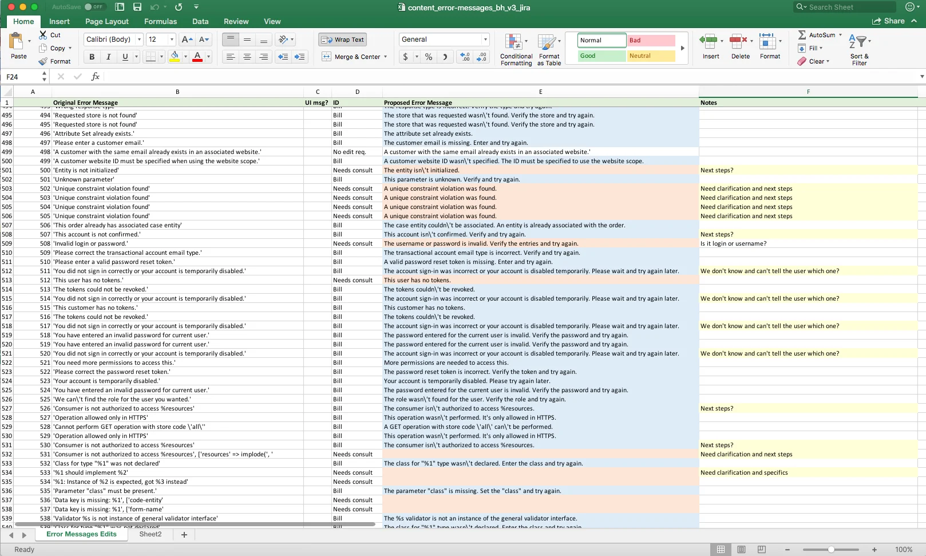The image size is (926, 556).
Task: Switch to Page Layout view in status bar
Action: 741,549
